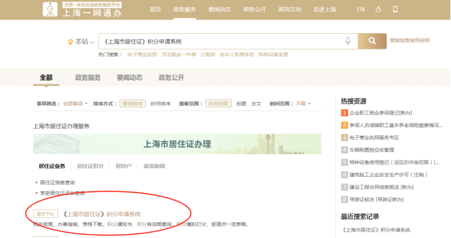The width and height of the screenshot is (451, 238).
Task: Click the 最近搜索记录 heading
Action: tap(360, 217)
